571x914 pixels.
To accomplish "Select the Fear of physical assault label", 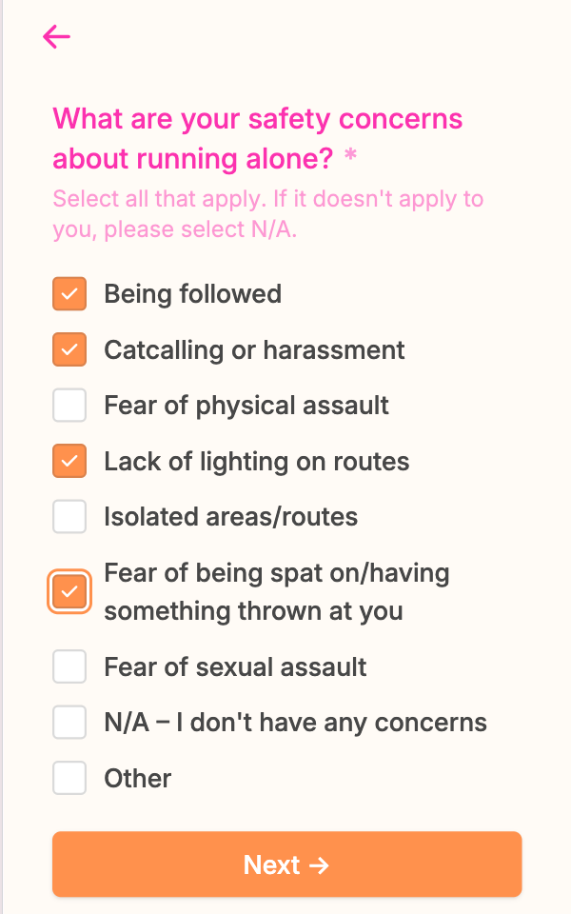I will [246, 406].
